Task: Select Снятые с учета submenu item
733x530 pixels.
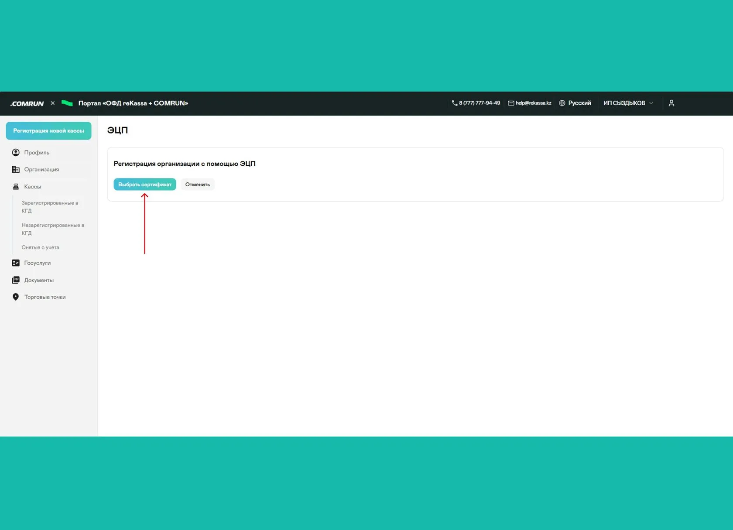Action: click(40, 247)
